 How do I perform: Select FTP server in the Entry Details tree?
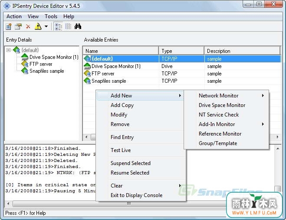41,64
